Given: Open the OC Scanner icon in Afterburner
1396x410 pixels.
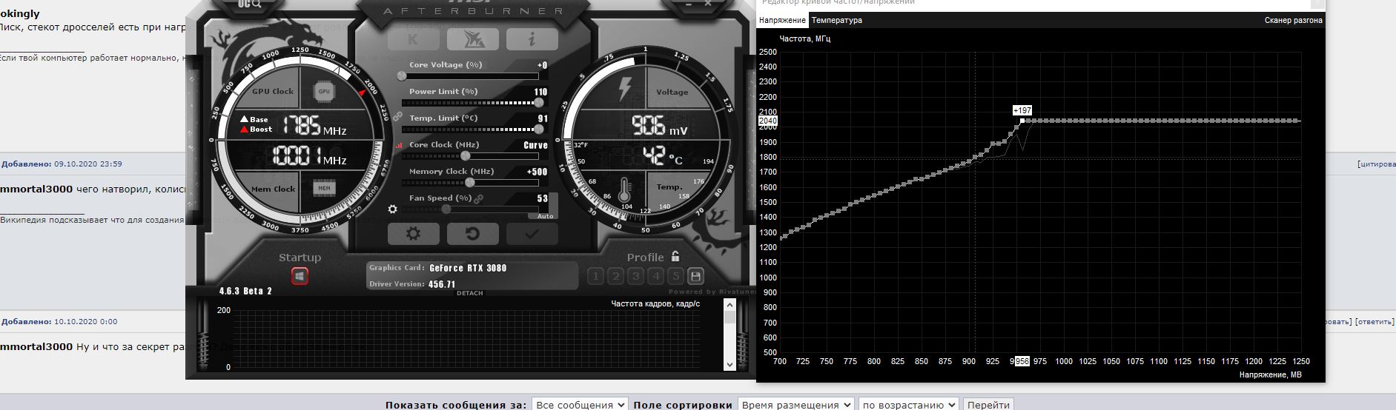Looking at the screenshot, I should (250, 4).
